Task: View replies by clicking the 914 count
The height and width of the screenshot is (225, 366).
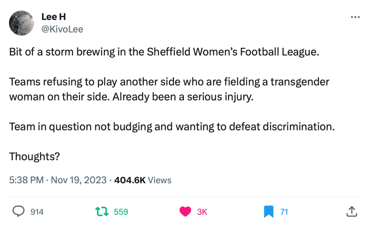Action: (37, 211)
